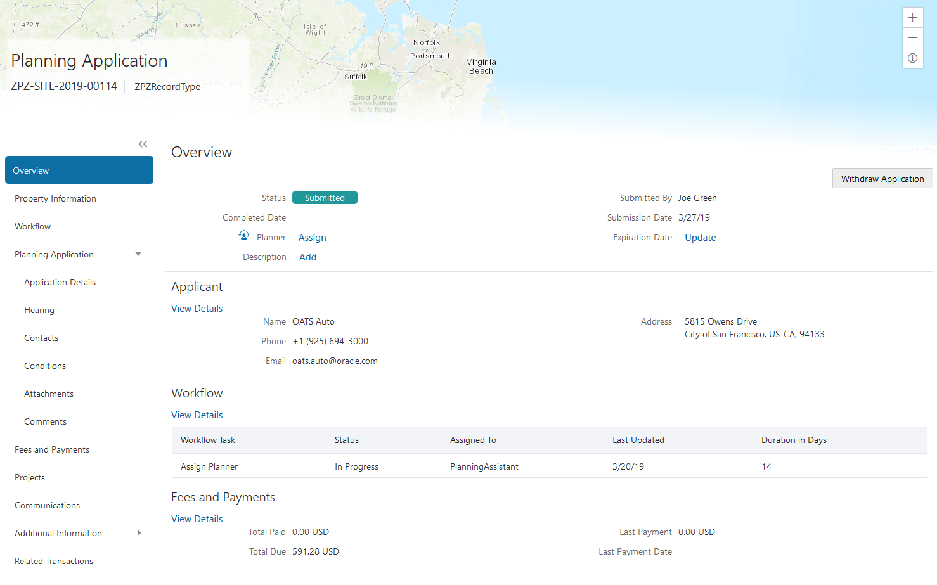Click the applicant name OATS Auto

coord(313,321)
